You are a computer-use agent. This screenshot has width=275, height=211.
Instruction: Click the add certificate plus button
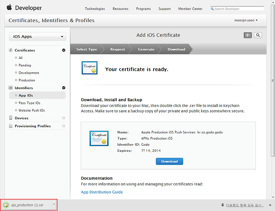tap(247, 35)
